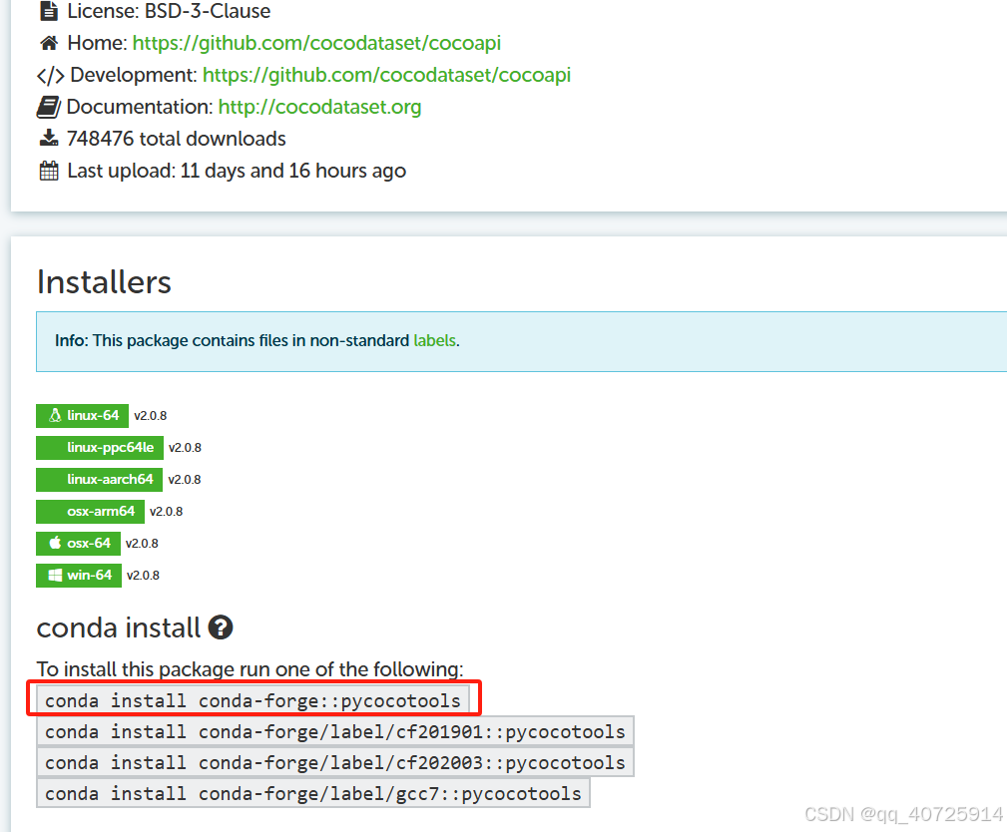Click the conda-forge::pycocotools install command
Viewport: 1007px width, 832px height.
[253, 700]
